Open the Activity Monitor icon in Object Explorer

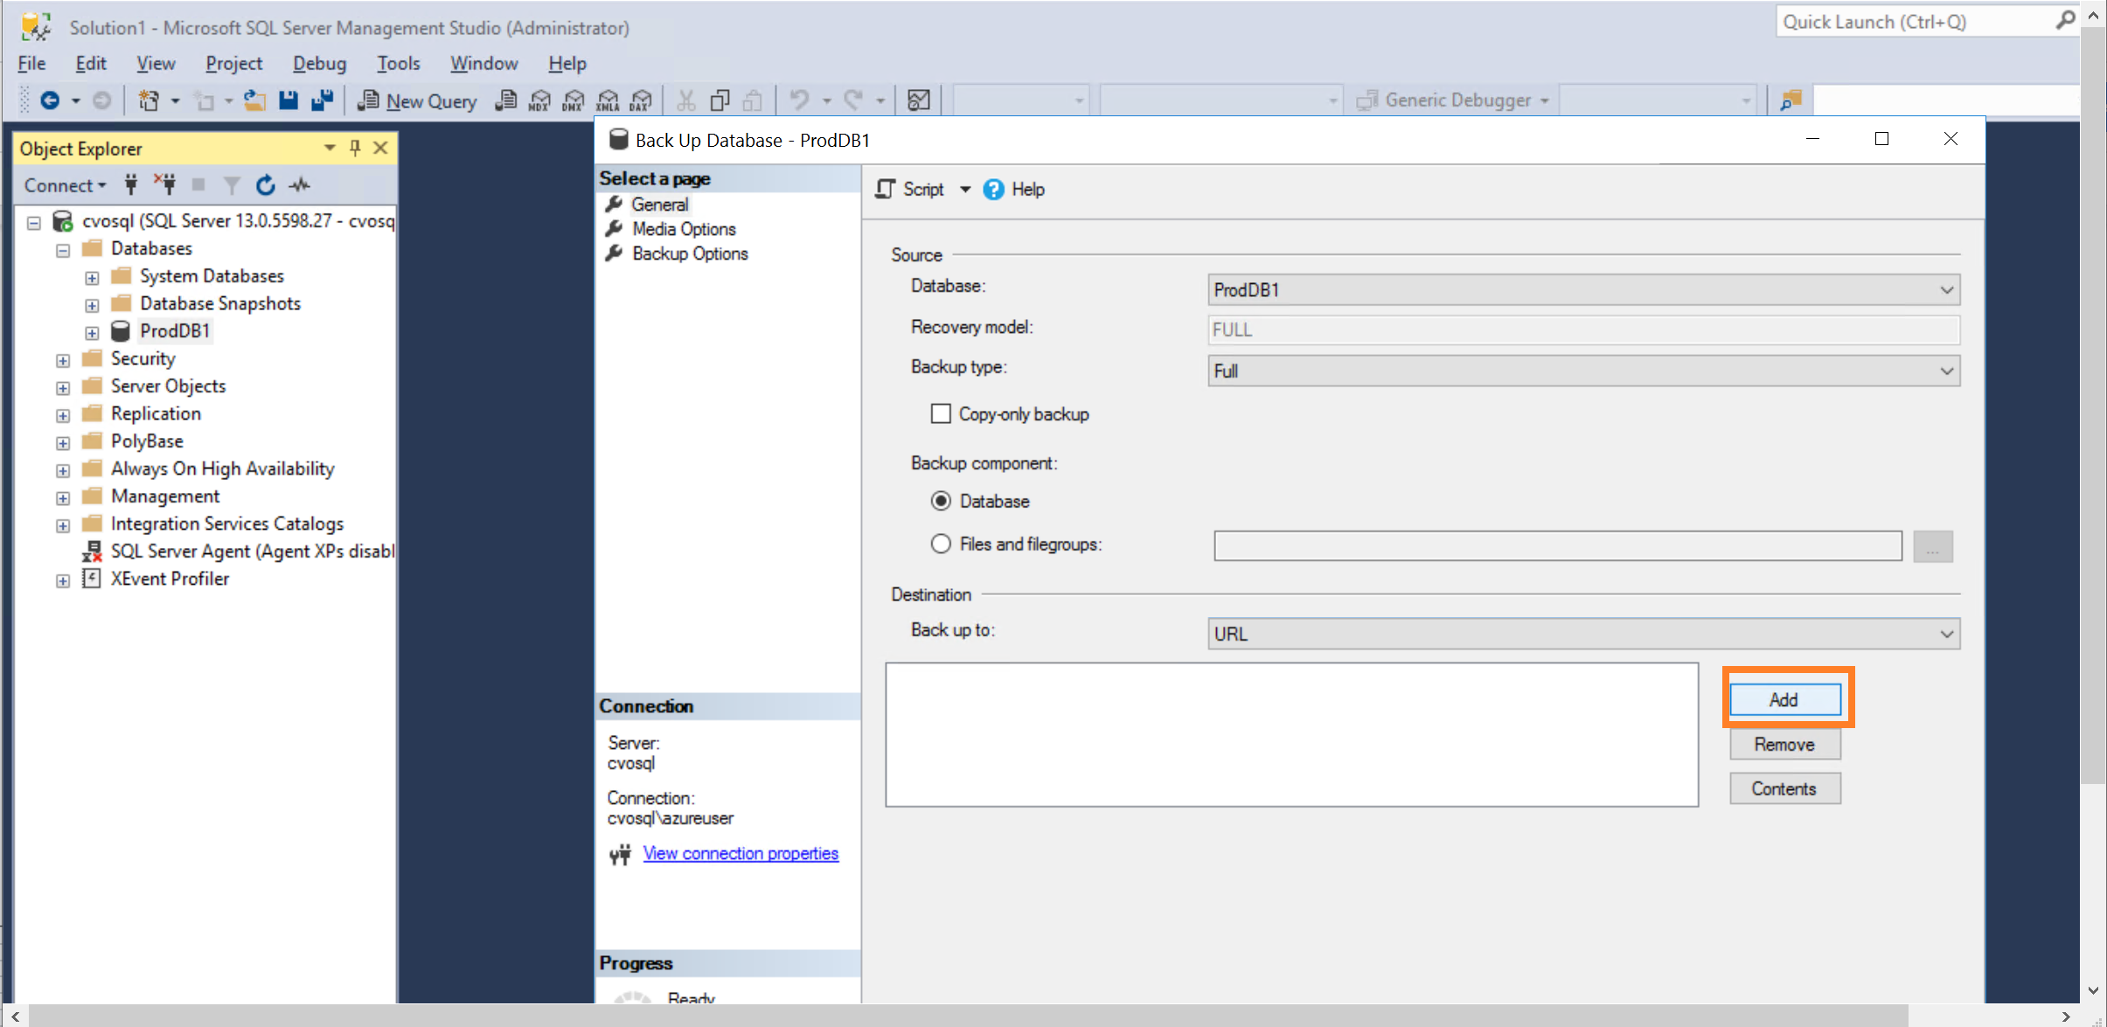pyautogui.click(x=300, y=185)
